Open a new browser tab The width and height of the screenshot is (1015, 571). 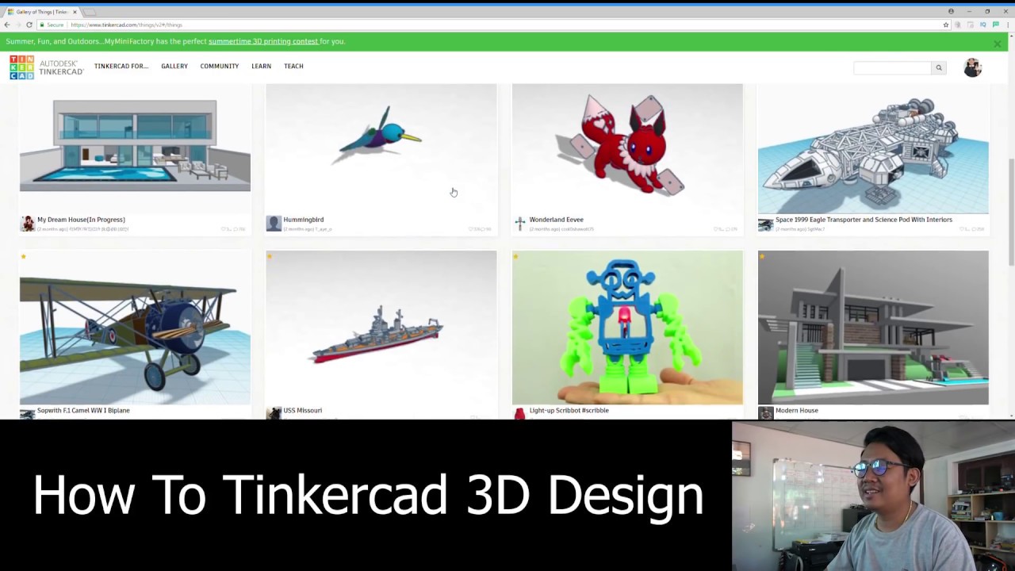(x=90, y=12)
